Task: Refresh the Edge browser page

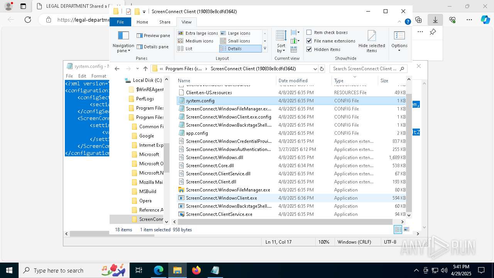Action: coord(28,20)
